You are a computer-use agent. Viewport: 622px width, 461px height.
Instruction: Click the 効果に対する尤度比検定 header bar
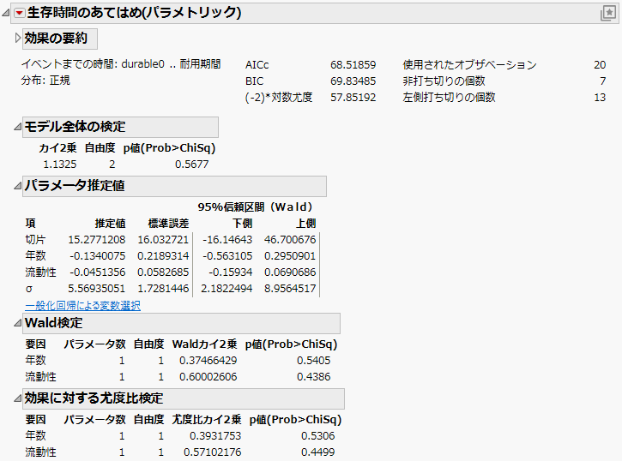tap(184, 398)
